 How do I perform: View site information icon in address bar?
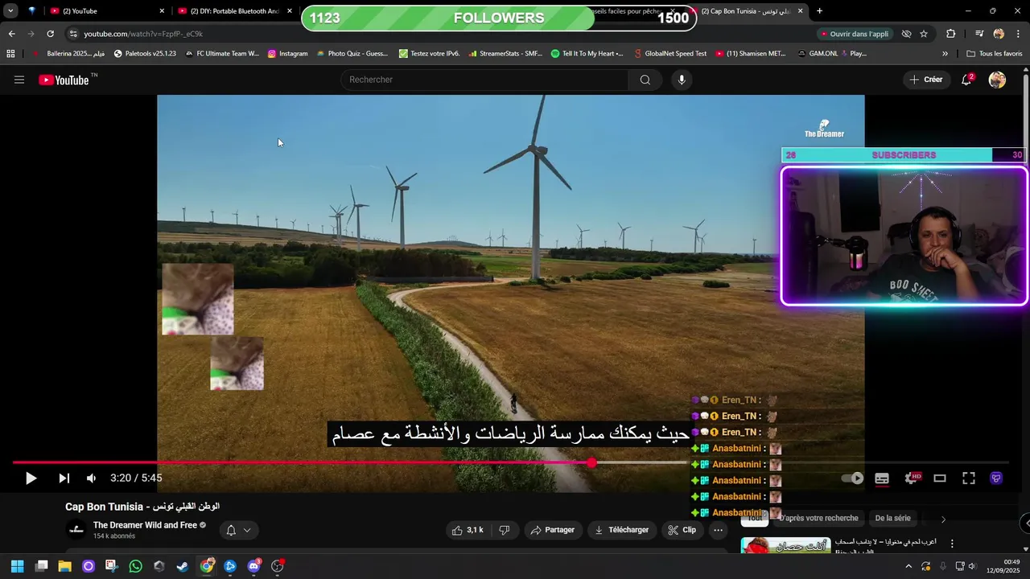click(x=73, y=34)
